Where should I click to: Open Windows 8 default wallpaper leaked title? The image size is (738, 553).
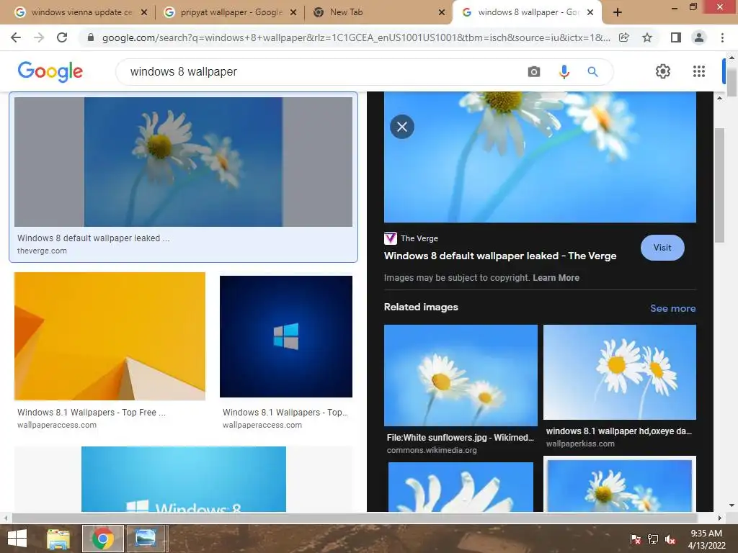click(x=500, y=256)
